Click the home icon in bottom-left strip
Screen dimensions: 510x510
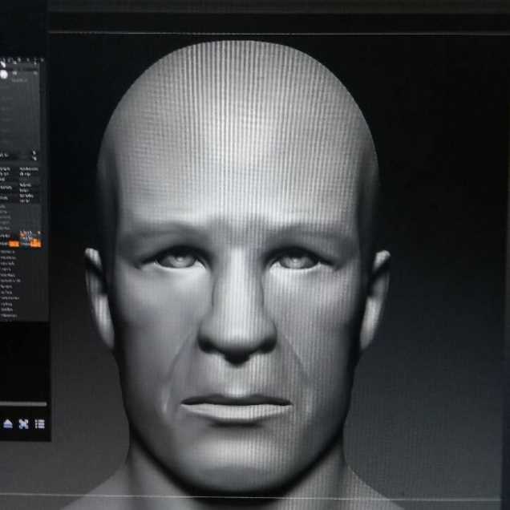point(8,424)
